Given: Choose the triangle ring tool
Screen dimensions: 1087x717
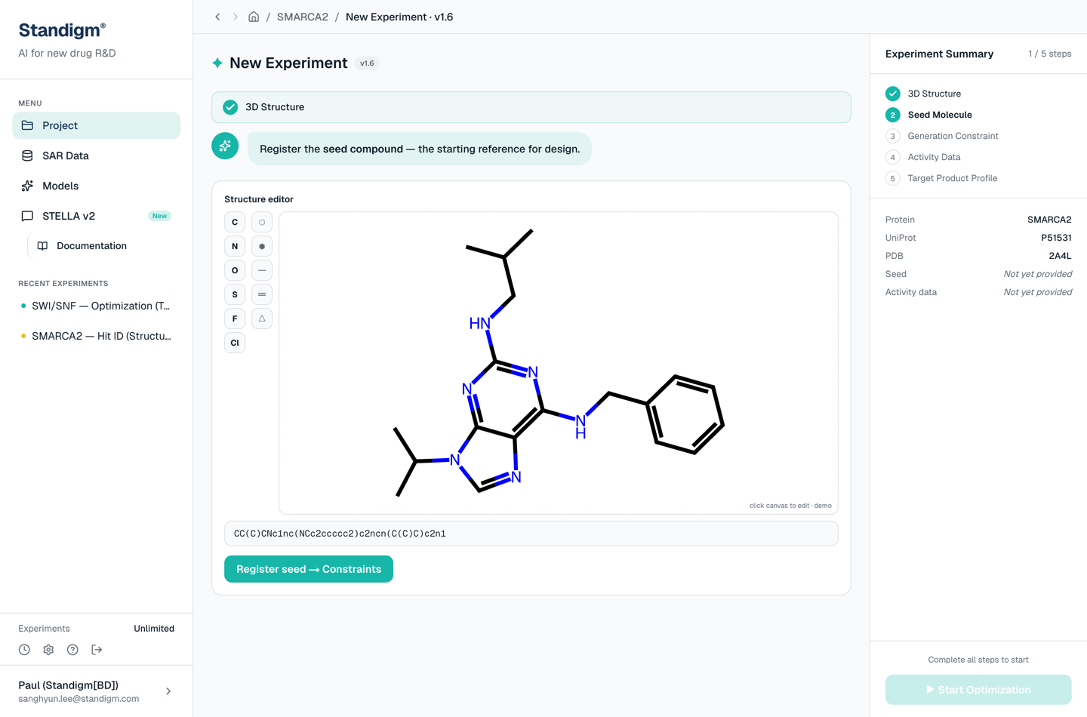Looking at the screenshot, I should [262, 318].
